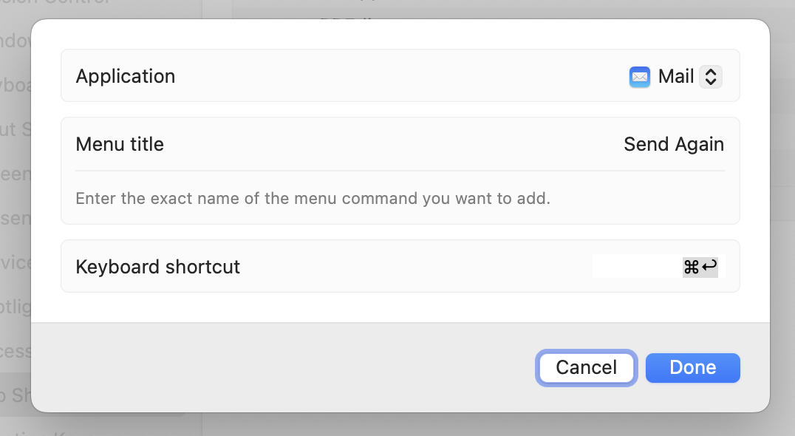Click the Return arrow symbol in the shortcut
795x436 pixels.
point(709,267)
